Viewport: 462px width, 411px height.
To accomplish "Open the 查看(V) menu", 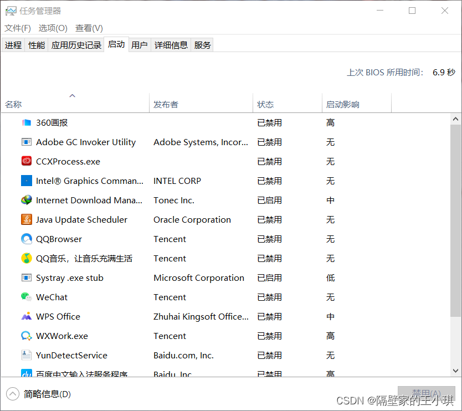I will [x=89, y=28].
